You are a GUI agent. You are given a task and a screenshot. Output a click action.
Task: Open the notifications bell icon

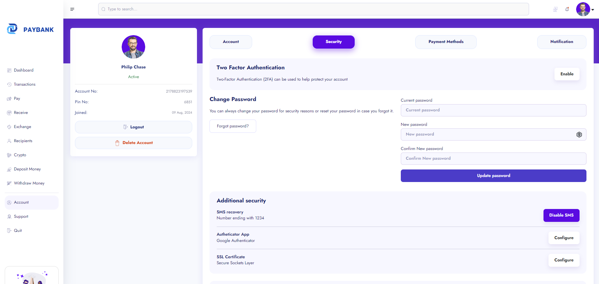tap(567, 9)
